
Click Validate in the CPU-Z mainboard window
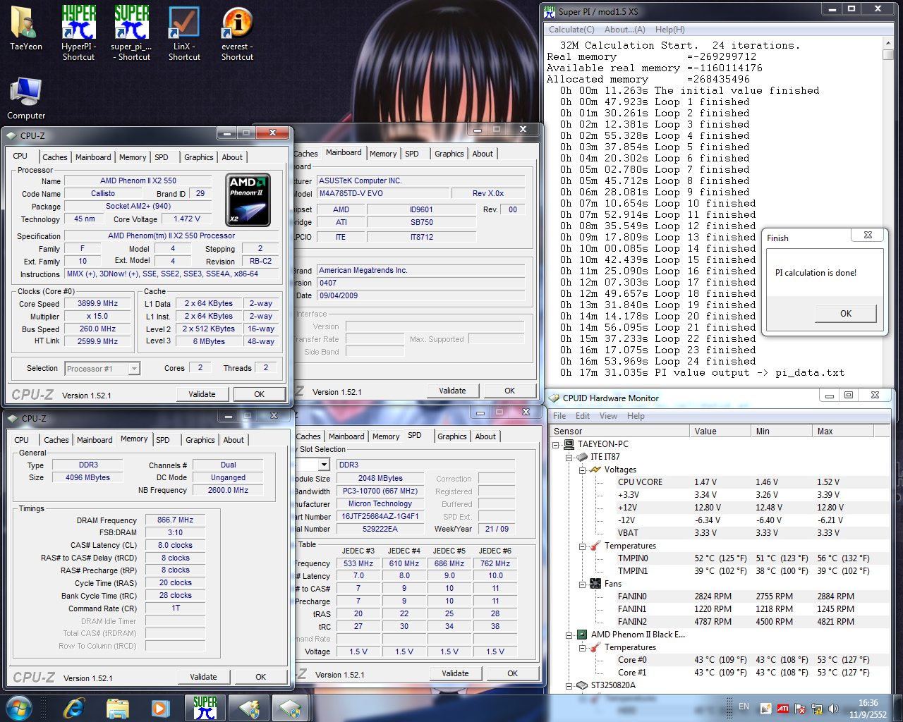point(452,391)
